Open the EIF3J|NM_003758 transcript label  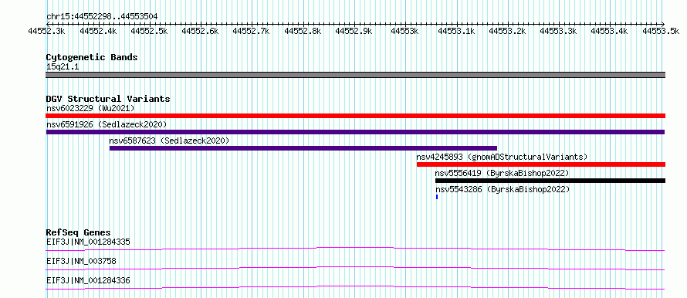tap(81, 262)
